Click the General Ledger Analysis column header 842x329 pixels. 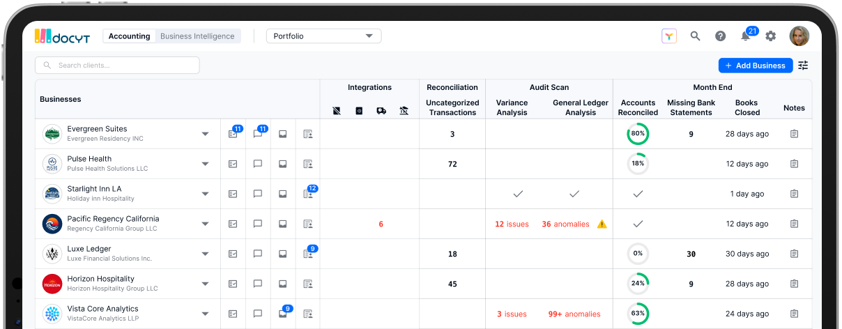point(581,107)
